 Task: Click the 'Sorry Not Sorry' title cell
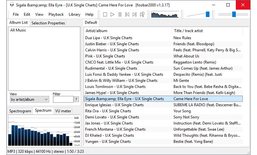point(186,117)
